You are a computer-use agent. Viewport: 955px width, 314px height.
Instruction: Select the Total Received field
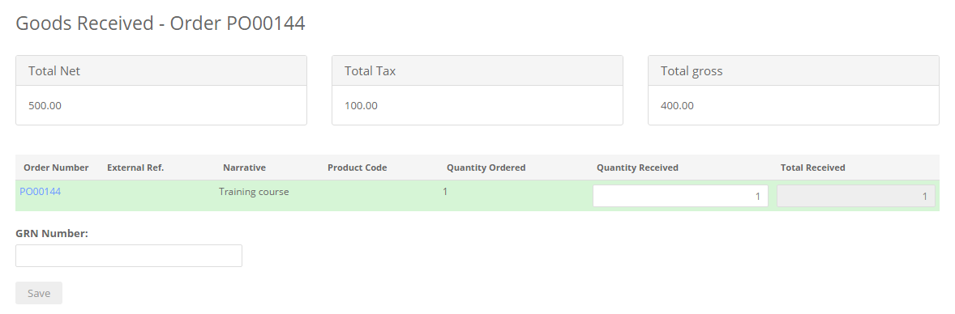[x=856, y=196]
